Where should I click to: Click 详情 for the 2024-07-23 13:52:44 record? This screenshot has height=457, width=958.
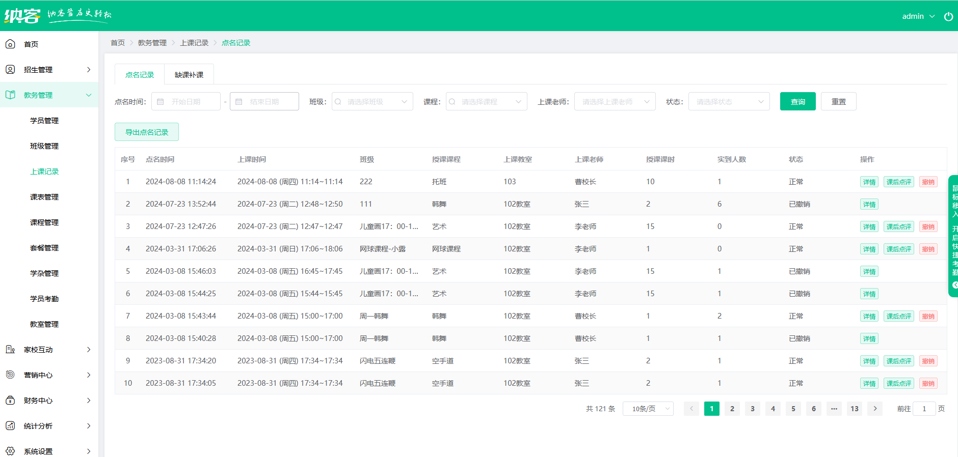click(869, 204)
